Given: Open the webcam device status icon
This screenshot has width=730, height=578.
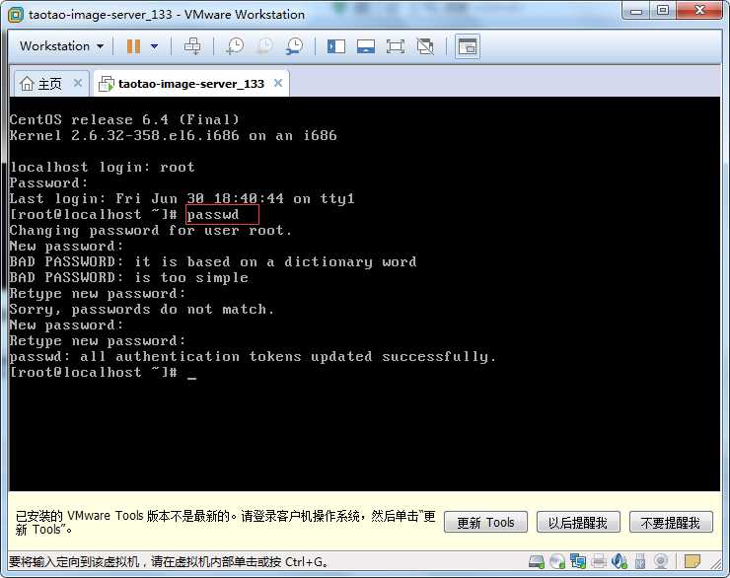Looking at the screenshot, I should [x=661, y=561].
